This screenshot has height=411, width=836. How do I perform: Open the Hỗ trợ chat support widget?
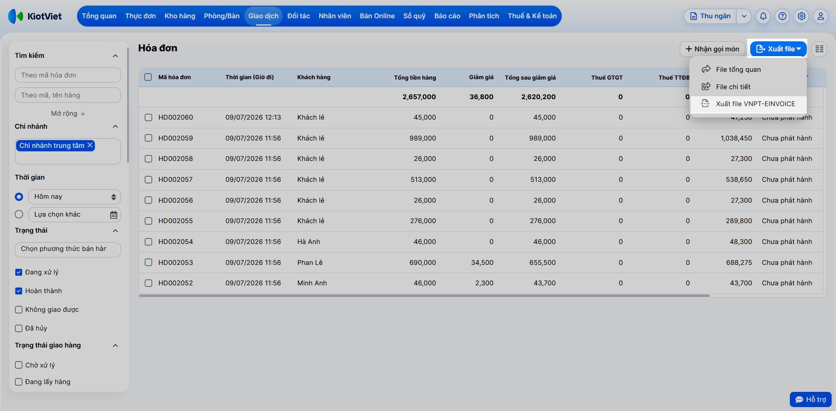tap(811, 399)
